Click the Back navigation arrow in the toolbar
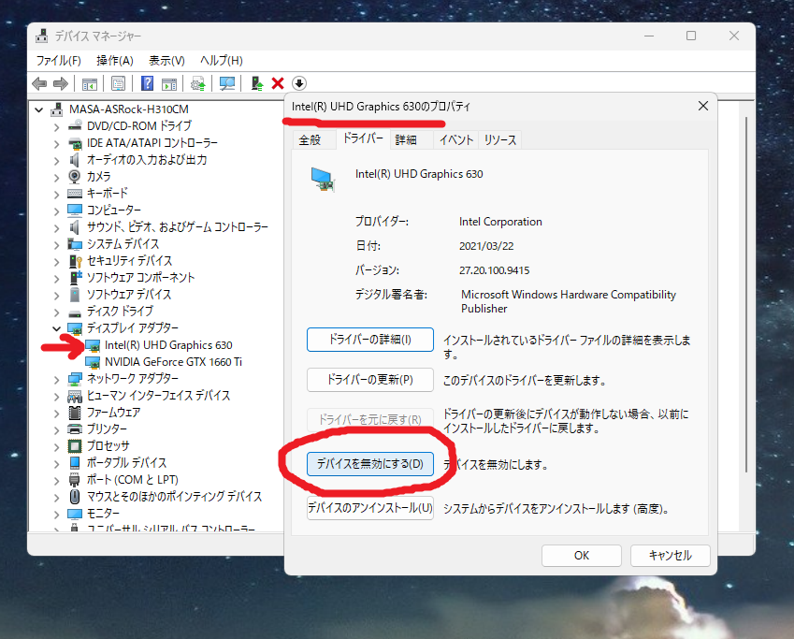The image size is (794, 639). tap(37, 83)
